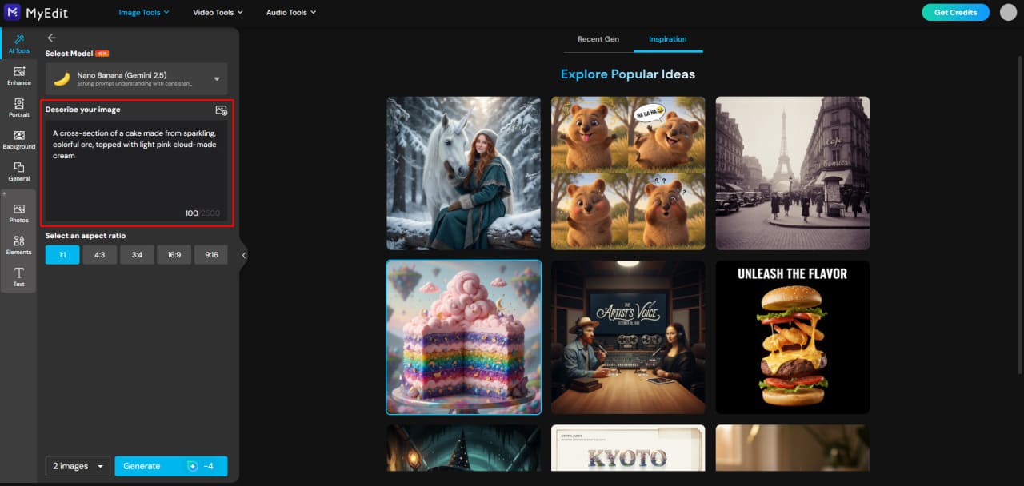
Task: Click the NEW badge beside Select Model
Action: [102, 54]
